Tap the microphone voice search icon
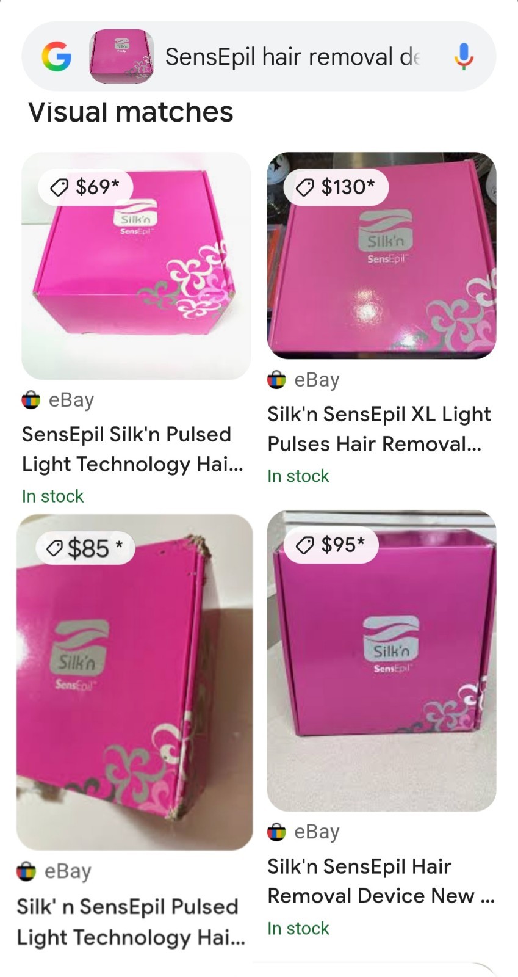The width and height of the screenshot is (518, 977). (464, 57)
